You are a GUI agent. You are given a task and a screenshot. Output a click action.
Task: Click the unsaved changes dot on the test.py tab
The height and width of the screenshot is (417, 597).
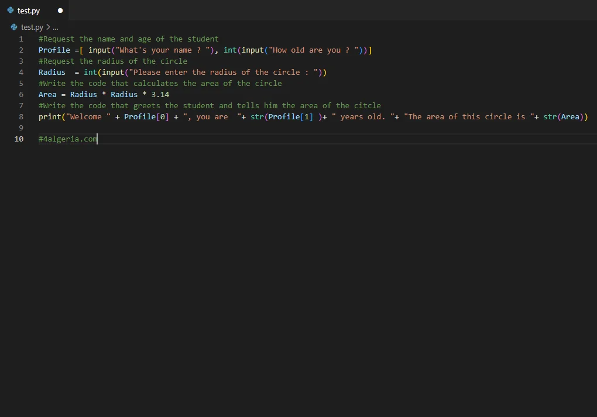pos(60,11)
